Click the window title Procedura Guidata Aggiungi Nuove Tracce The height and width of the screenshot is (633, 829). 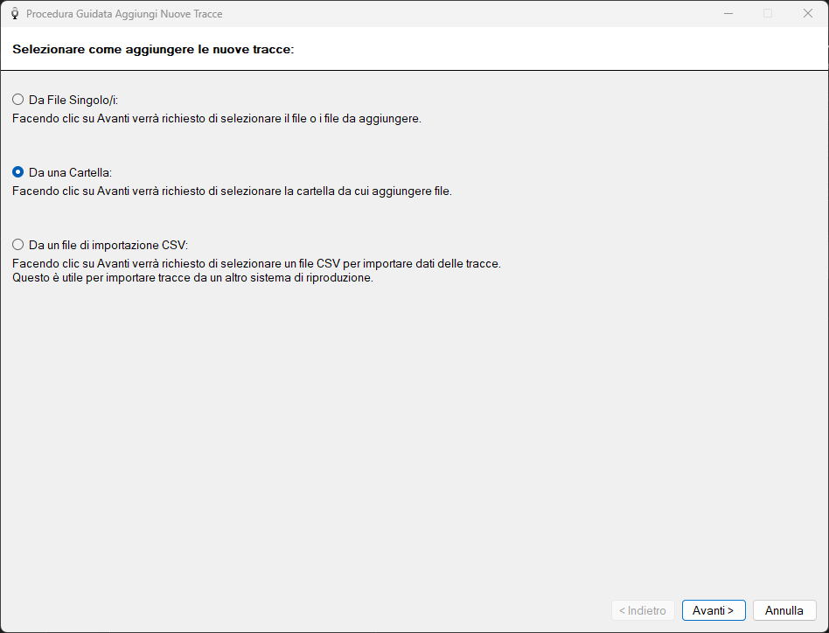tap(124, 14)
